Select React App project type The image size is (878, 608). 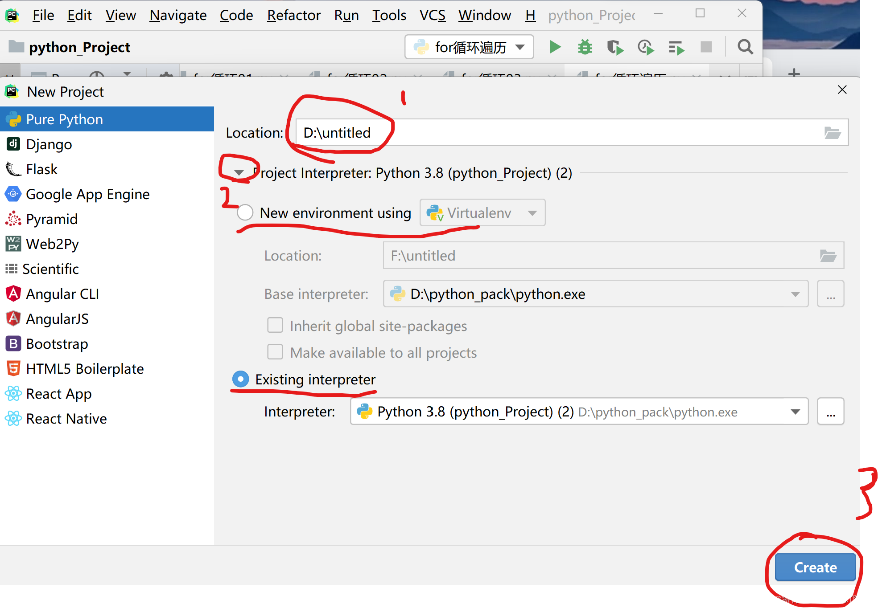pos(107,394)
